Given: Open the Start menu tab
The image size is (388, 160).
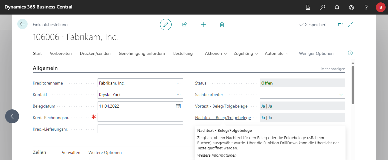Looking at the screenshot, I should (x=37, y=53).
